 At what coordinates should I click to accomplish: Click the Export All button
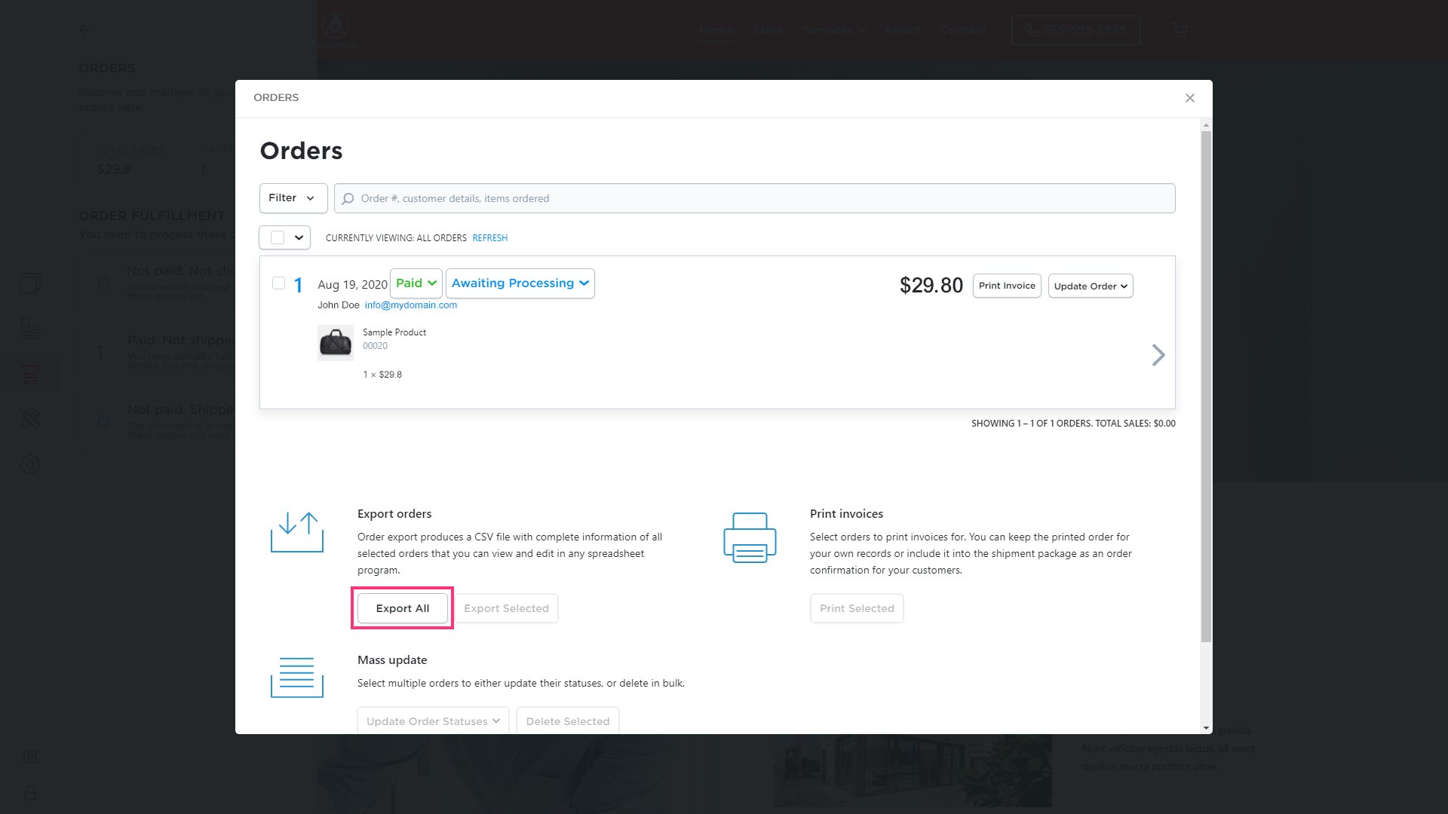tap(403, 608)
